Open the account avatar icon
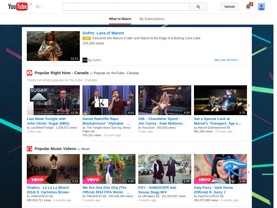This screenshot has height=208, width=277. [261, 7]
